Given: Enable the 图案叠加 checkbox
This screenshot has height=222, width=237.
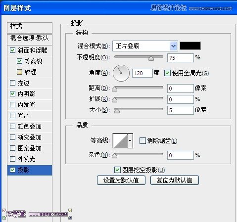Looking at the screenshot, I should pos(13,148).
